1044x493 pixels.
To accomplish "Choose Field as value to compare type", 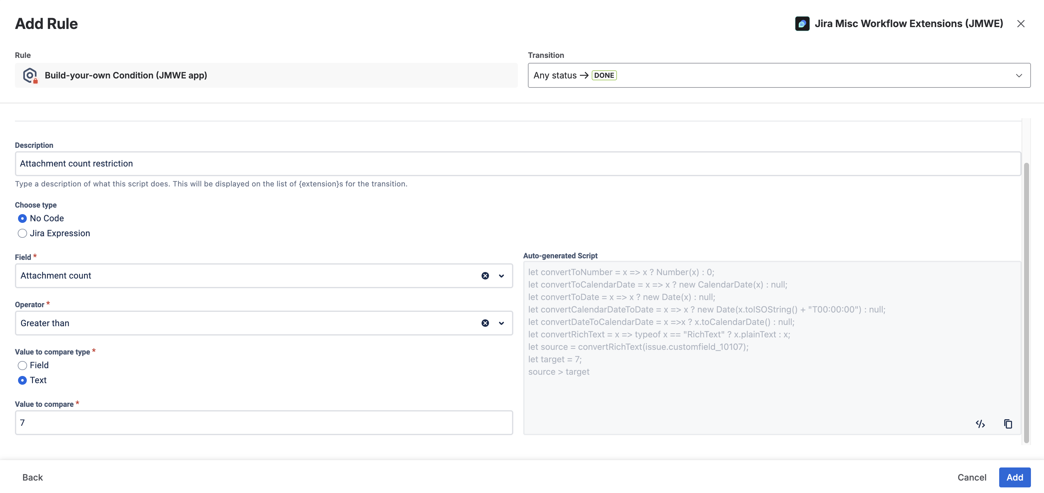I will tap(22, 365).
